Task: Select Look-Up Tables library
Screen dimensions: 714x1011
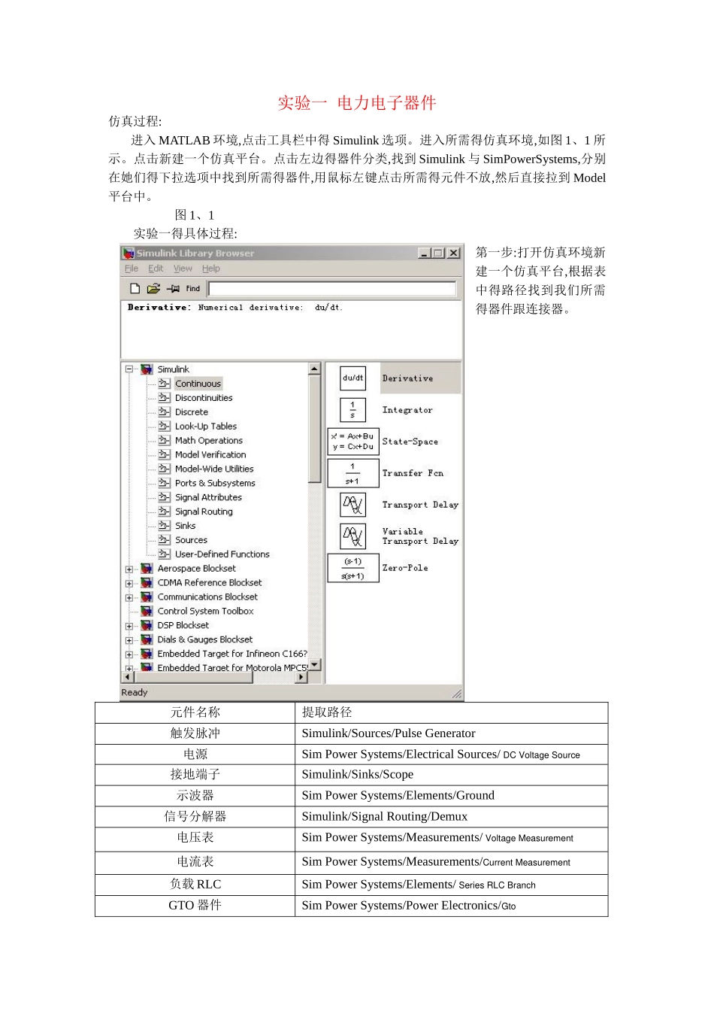Action: click(206, 427)
